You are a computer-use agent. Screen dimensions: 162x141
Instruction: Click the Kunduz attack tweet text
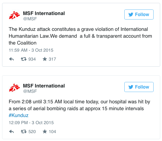point(79,36)
